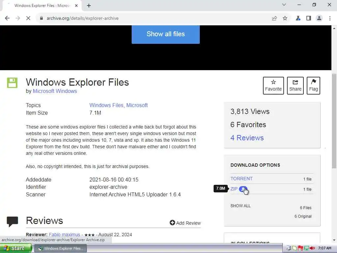Click the taskbar clock 7:07 AM
The image size is (337, 253).
325,248
